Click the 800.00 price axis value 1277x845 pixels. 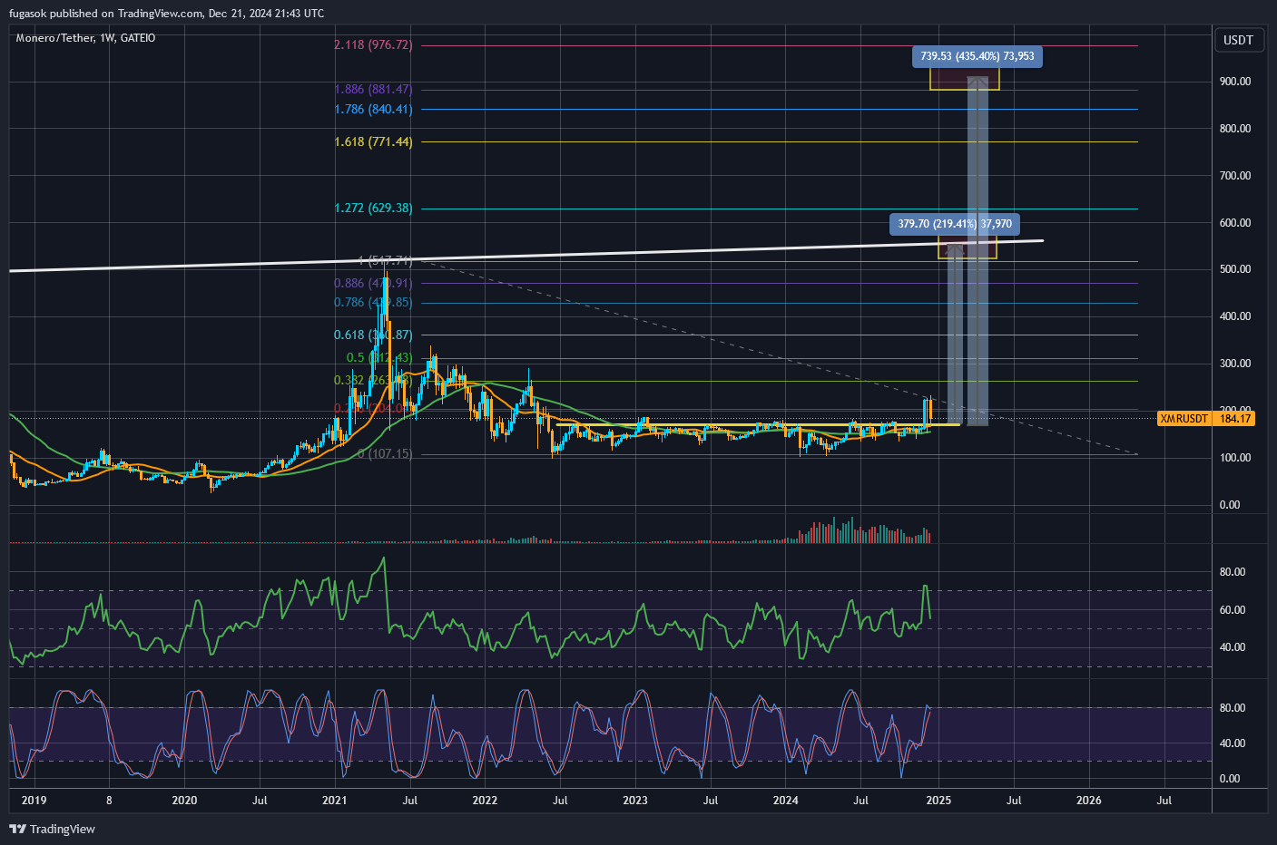pyautogui.click(x=1235, y=129)
